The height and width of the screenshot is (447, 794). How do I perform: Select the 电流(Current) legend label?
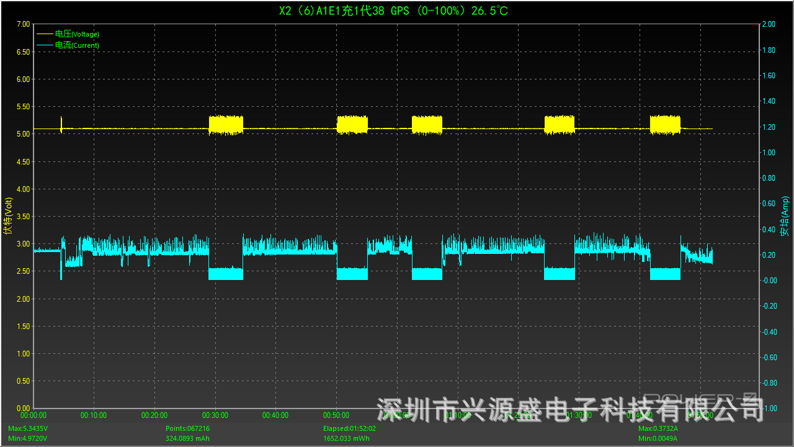(x=77, y=45)
